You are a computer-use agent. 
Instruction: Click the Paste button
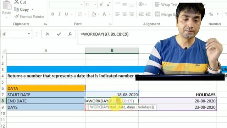(x=7, y=8)
